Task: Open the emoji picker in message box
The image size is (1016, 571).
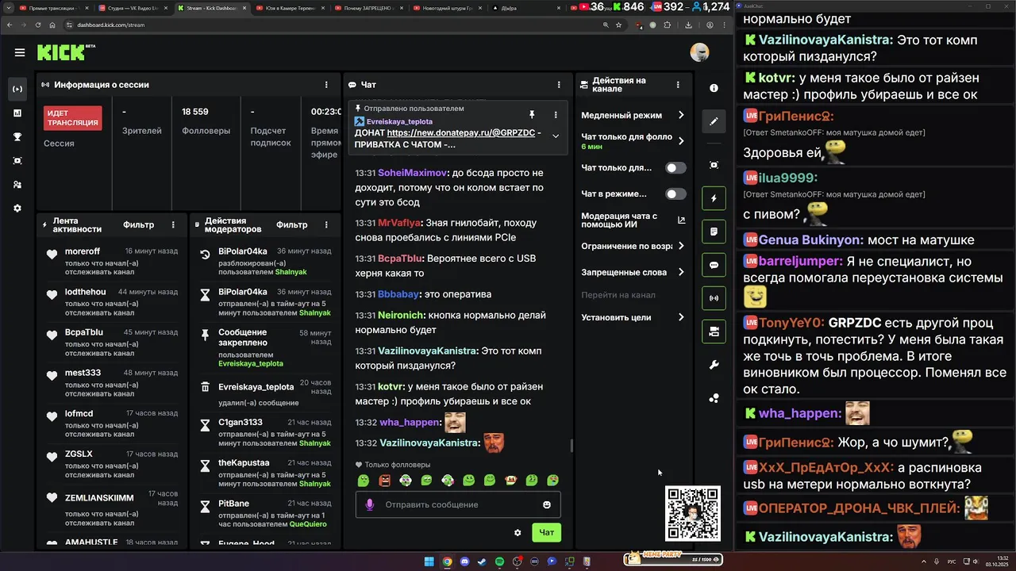Action: 547,504
